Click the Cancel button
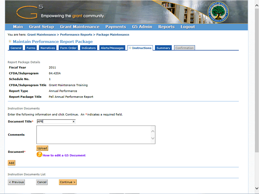 (x=42, y=182)
